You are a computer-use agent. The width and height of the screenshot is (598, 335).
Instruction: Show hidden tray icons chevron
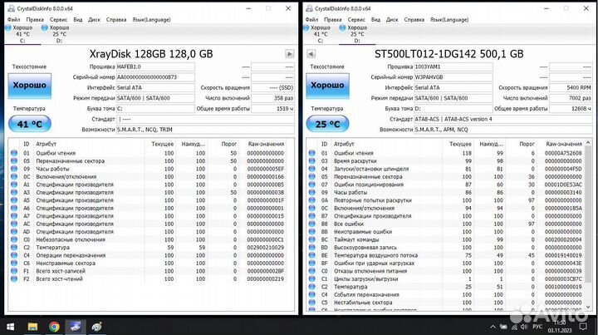[x=493, y=327]
